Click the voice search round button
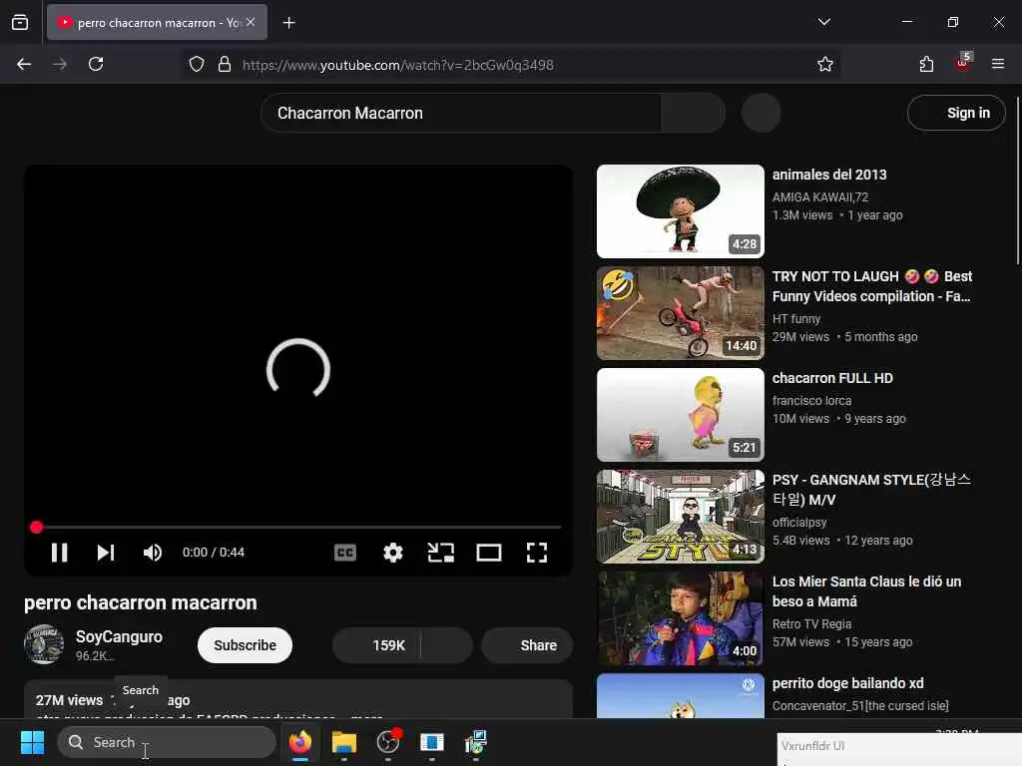The width and height of the screenshot is (1022, 766). point(761,113)
